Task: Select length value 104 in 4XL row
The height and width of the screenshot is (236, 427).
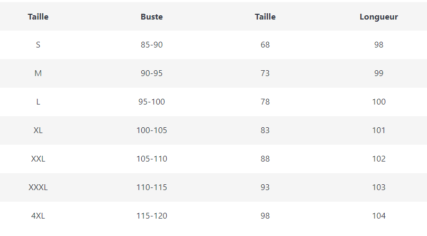Action: [379, 216]
